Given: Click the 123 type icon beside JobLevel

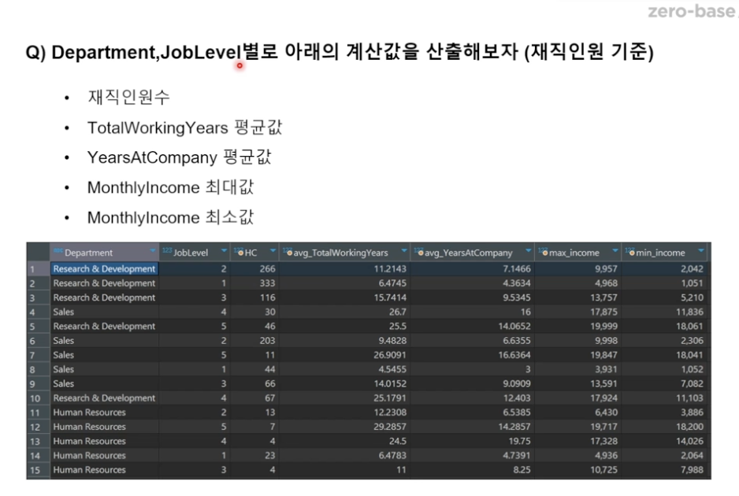Looking at the screenshot, I should pyautogui.click(x=167, y=250).
